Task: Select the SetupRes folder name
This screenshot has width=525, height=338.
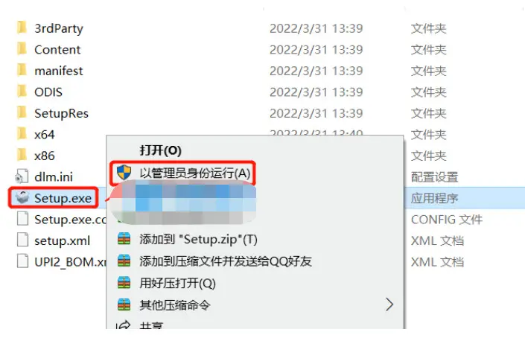Action: coord(61,113)
